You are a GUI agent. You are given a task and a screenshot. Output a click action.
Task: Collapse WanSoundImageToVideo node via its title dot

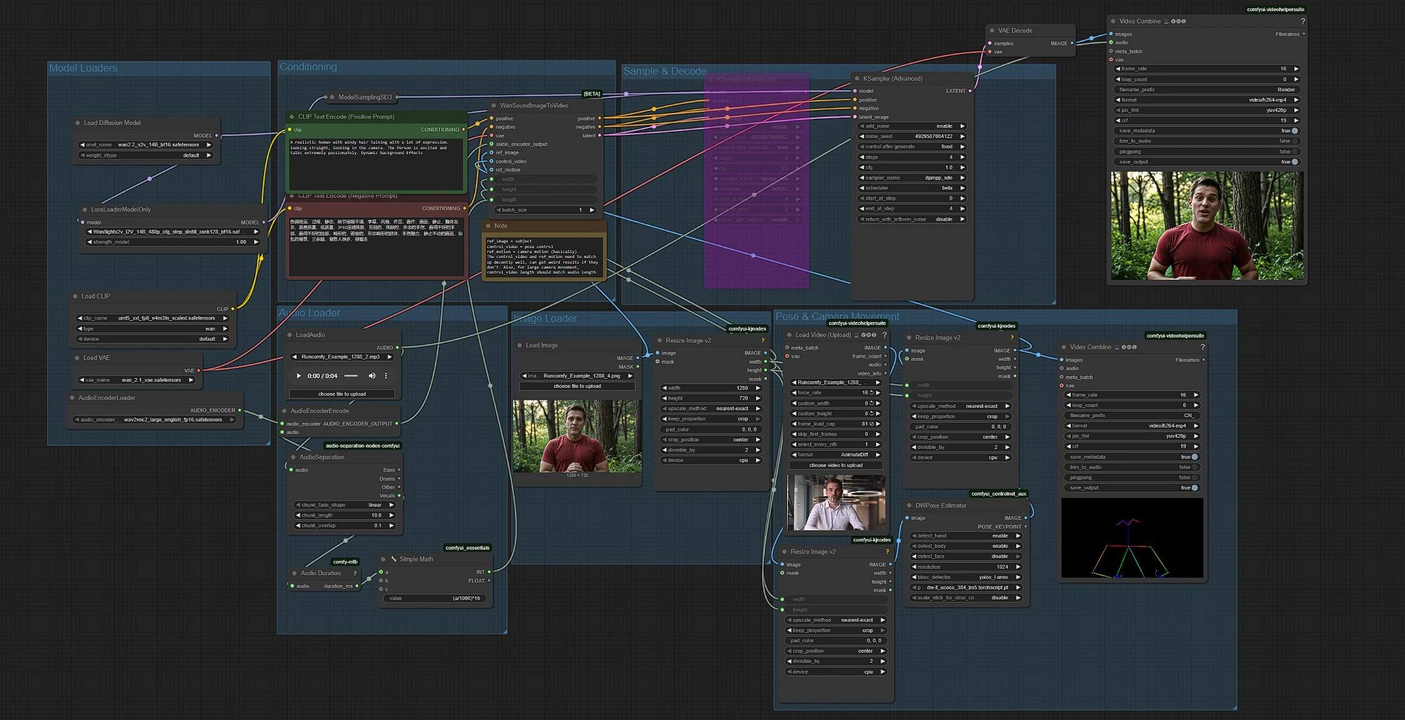click(493, 106)
